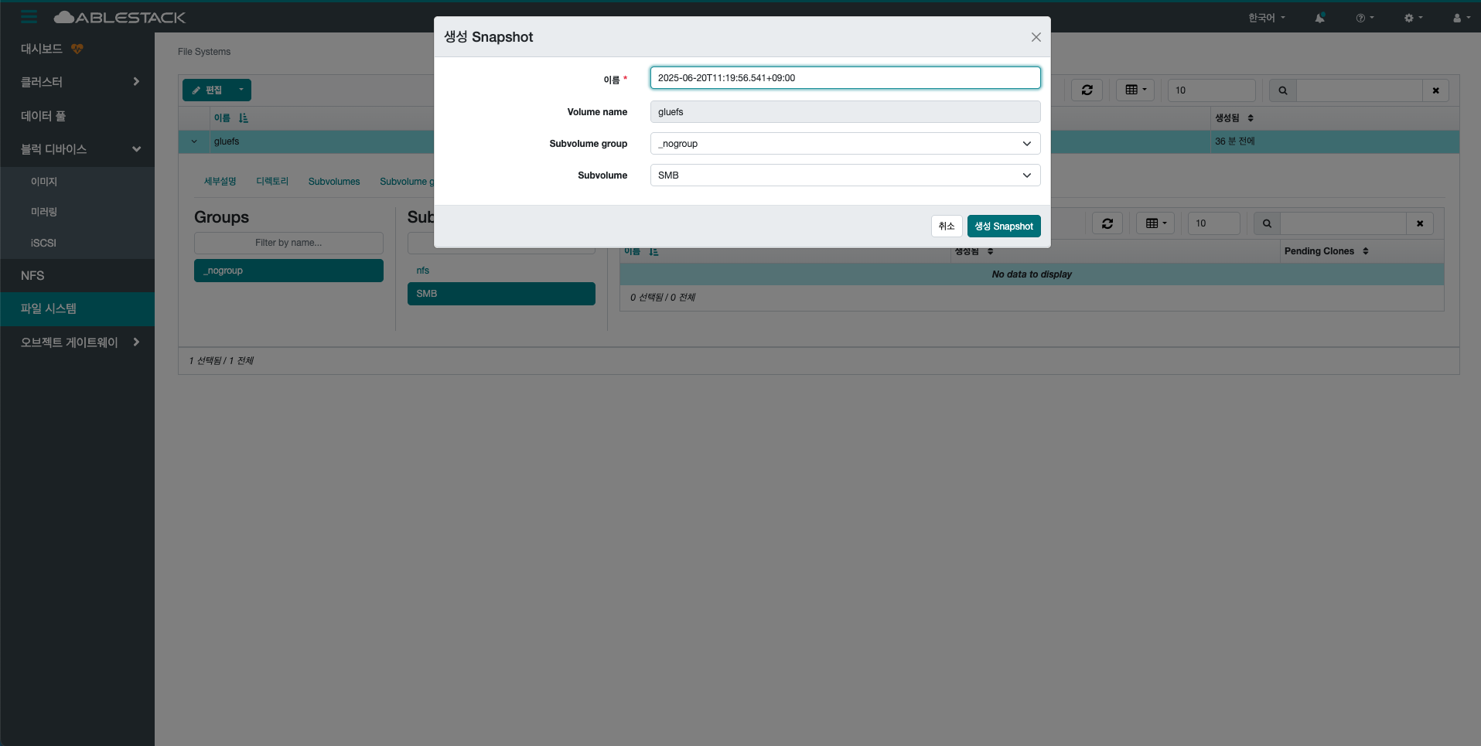Image resolution: width=1481 pixels, height=746 pixels.
Task: Open the user account menu
Action: point(1461,18)
